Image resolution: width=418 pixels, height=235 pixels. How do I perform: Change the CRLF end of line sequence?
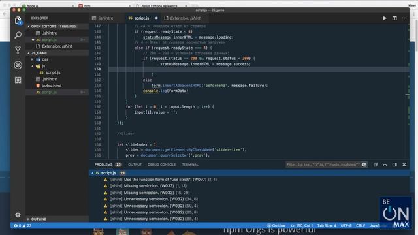click(361, 226)
